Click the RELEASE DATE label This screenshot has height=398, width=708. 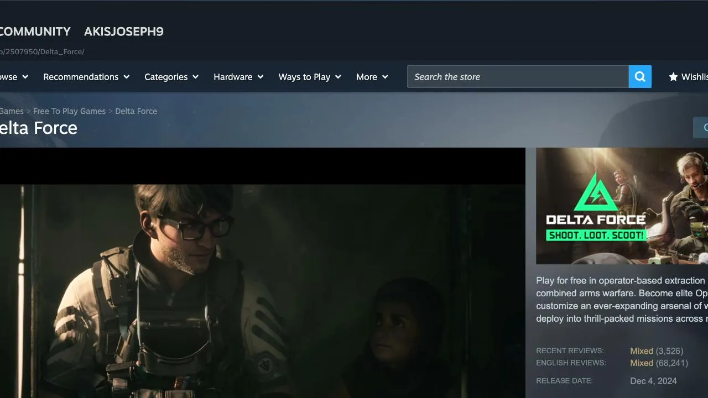click(564, 381)
